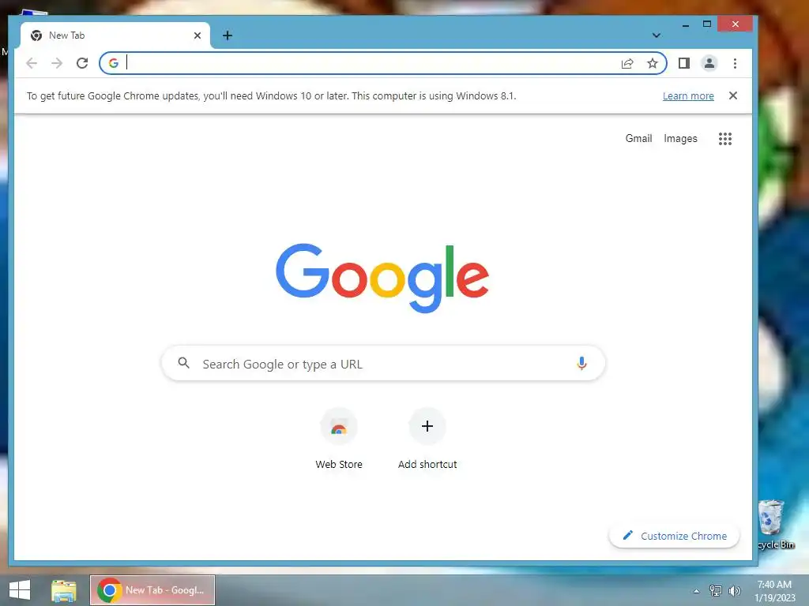Open Chrome's three-dot menu
Image resolution: width=809 pixels, height=606 pixels.
[x=735, y=63]
